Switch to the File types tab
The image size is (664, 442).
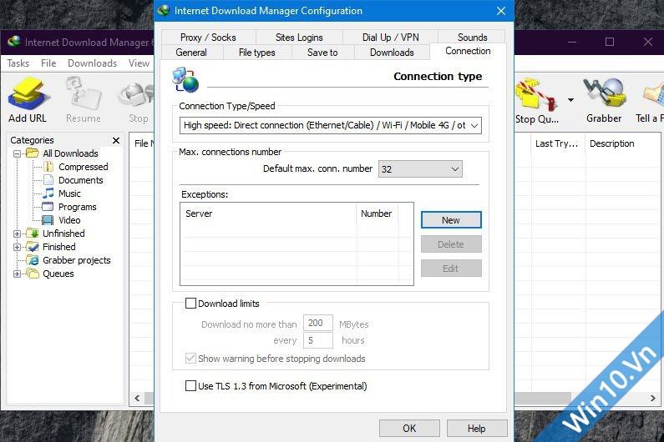click(x=256, y=53)
